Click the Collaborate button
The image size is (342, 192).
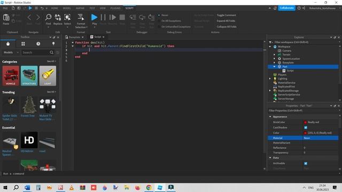286,8
